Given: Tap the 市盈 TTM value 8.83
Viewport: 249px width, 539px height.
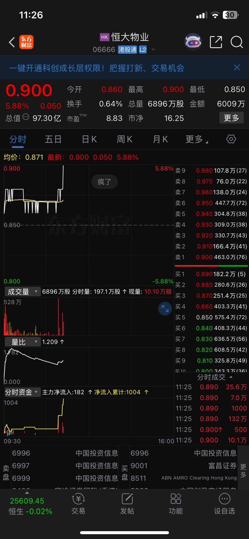Looking at the screenshot, I should 114,118.
